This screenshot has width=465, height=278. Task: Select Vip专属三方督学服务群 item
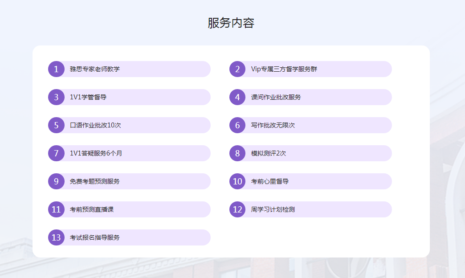(x=284, y=69)
